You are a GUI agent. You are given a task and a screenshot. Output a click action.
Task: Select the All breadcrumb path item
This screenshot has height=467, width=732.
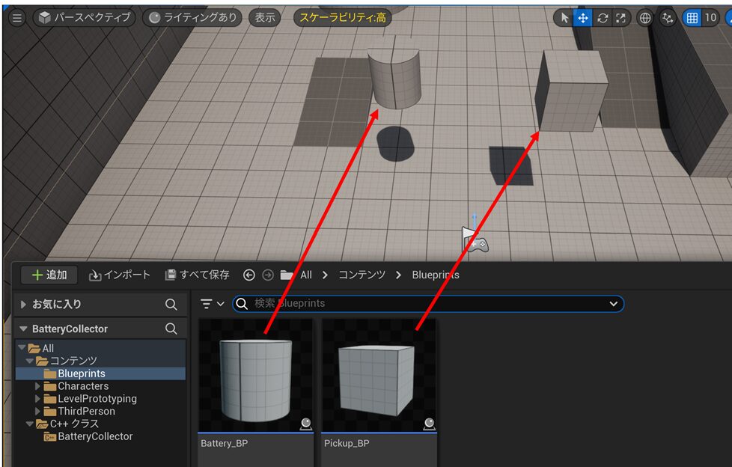[x=306, y=275]
